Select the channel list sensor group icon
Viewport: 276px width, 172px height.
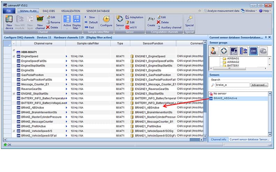[x=244, y=51]
